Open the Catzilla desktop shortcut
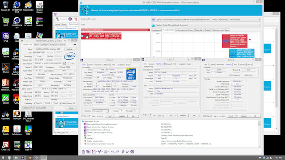285x160 pixels. tap(6, 130)
